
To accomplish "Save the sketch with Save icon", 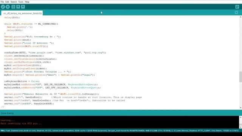I will [23, 7].
